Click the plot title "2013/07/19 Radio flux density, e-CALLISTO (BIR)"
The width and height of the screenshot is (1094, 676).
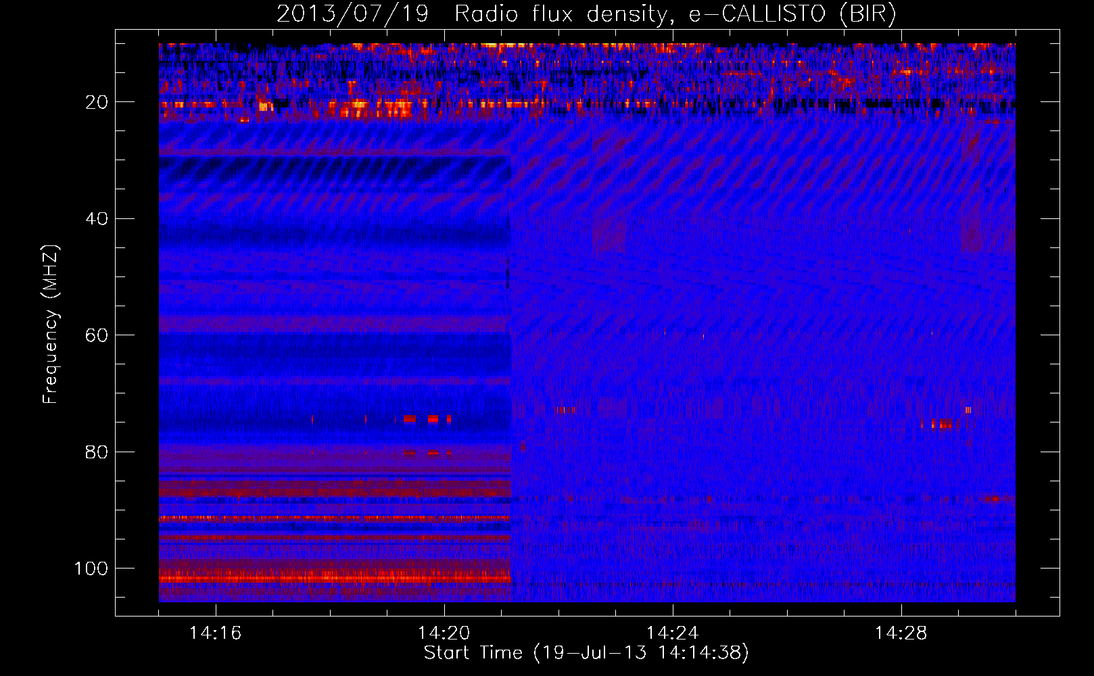pyautogui.click(x=586, y=15)
